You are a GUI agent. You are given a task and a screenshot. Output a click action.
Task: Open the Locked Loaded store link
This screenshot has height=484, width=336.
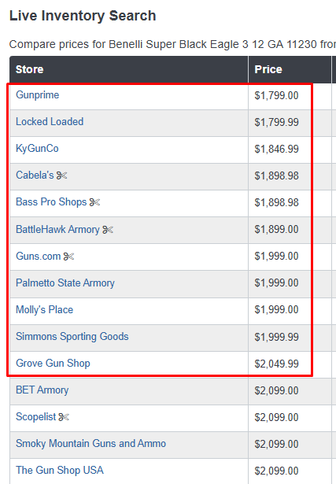(x=50, y=122)
